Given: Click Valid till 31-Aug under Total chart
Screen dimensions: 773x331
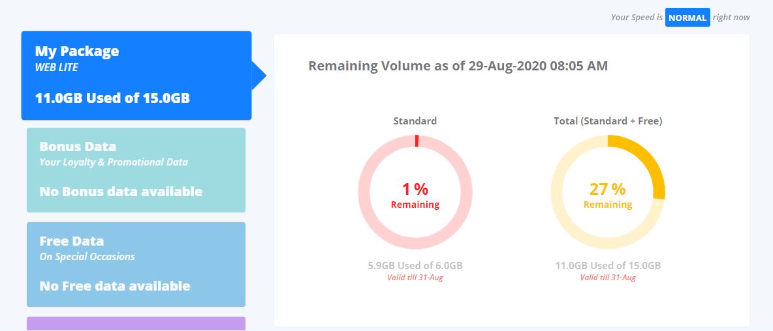Looking at the screenshot, I should (608, 278).
